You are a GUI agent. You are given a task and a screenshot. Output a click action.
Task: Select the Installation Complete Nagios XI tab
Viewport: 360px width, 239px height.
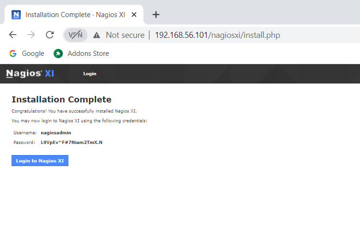point(74,15)
